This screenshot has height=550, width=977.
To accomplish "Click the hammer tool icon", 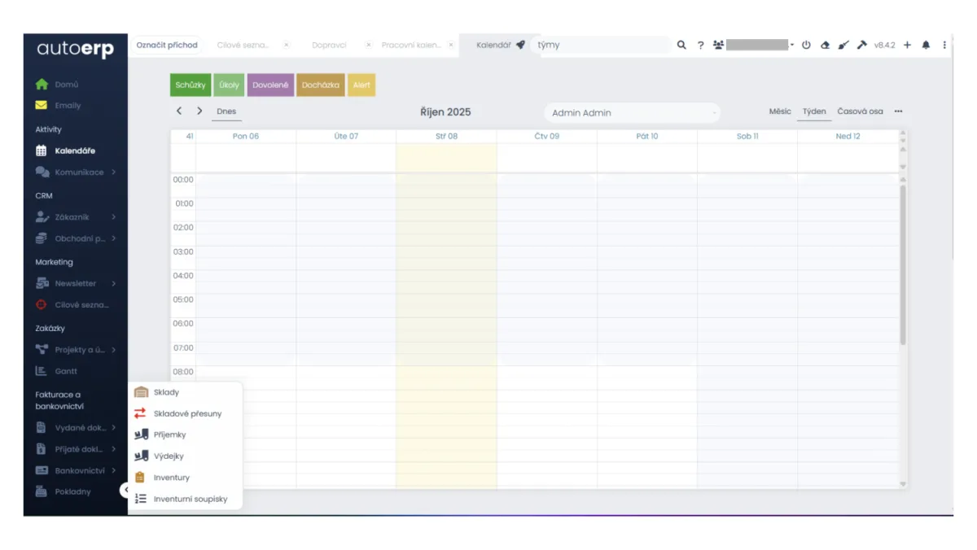I will [862, 46].
